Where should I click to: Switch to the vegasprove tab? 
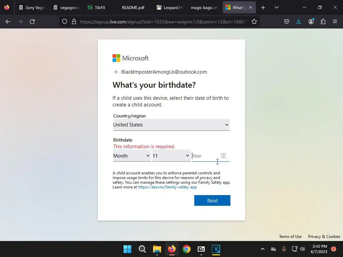pos(67,8)
